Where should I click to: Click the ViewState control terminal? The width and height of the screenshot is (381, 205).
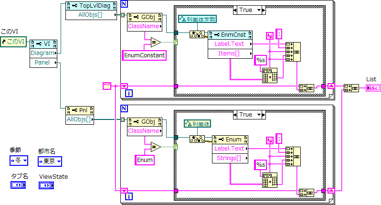46,185
